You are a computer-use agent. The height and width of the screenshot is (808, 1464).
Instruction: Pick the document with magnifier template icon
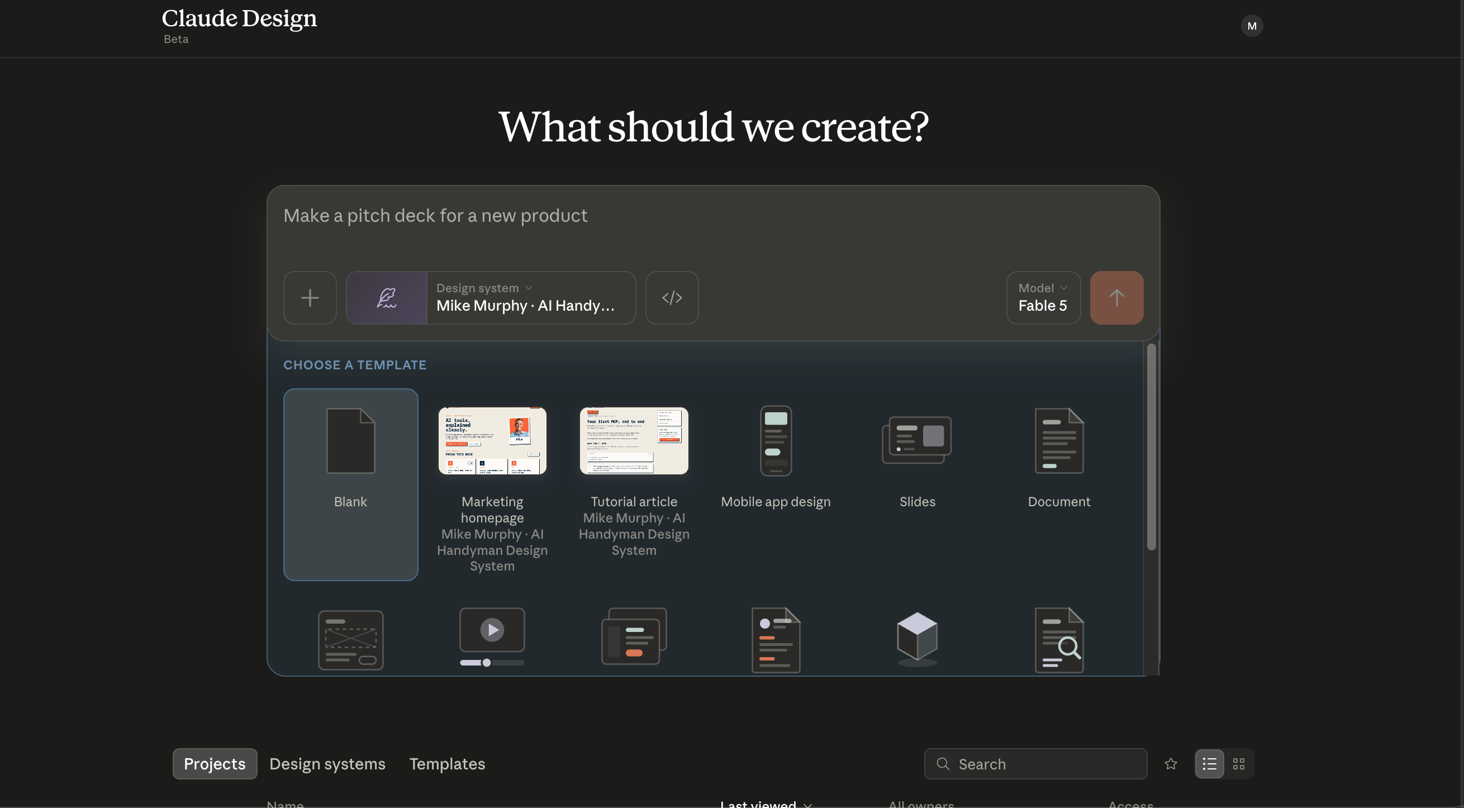pos(1059,640)
